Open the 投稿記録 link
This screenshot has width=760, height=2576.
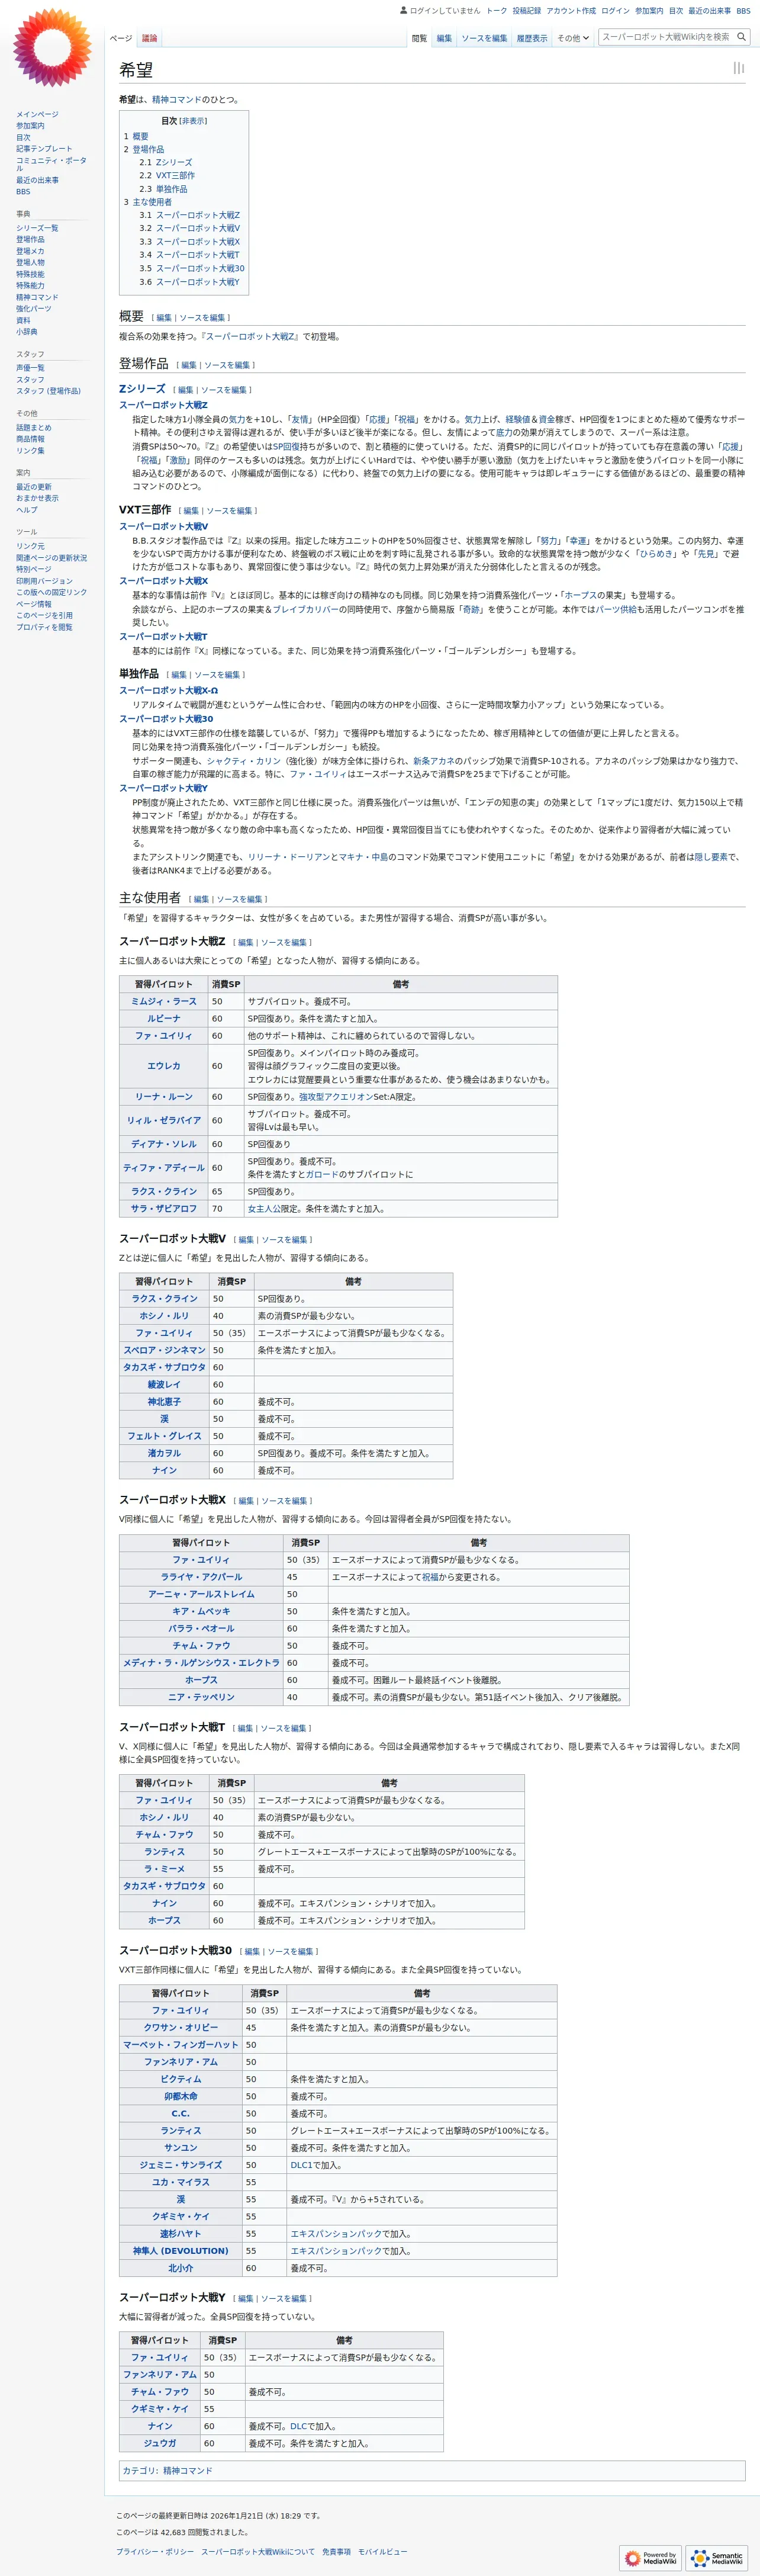coord(527,11)
